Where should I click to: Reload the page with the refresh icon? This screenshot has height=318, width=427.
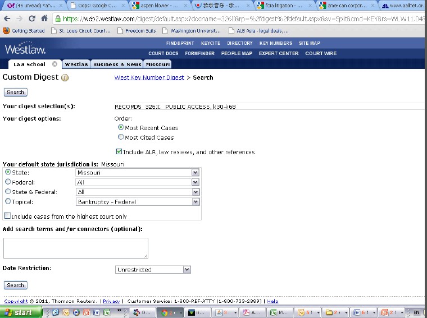33,18
